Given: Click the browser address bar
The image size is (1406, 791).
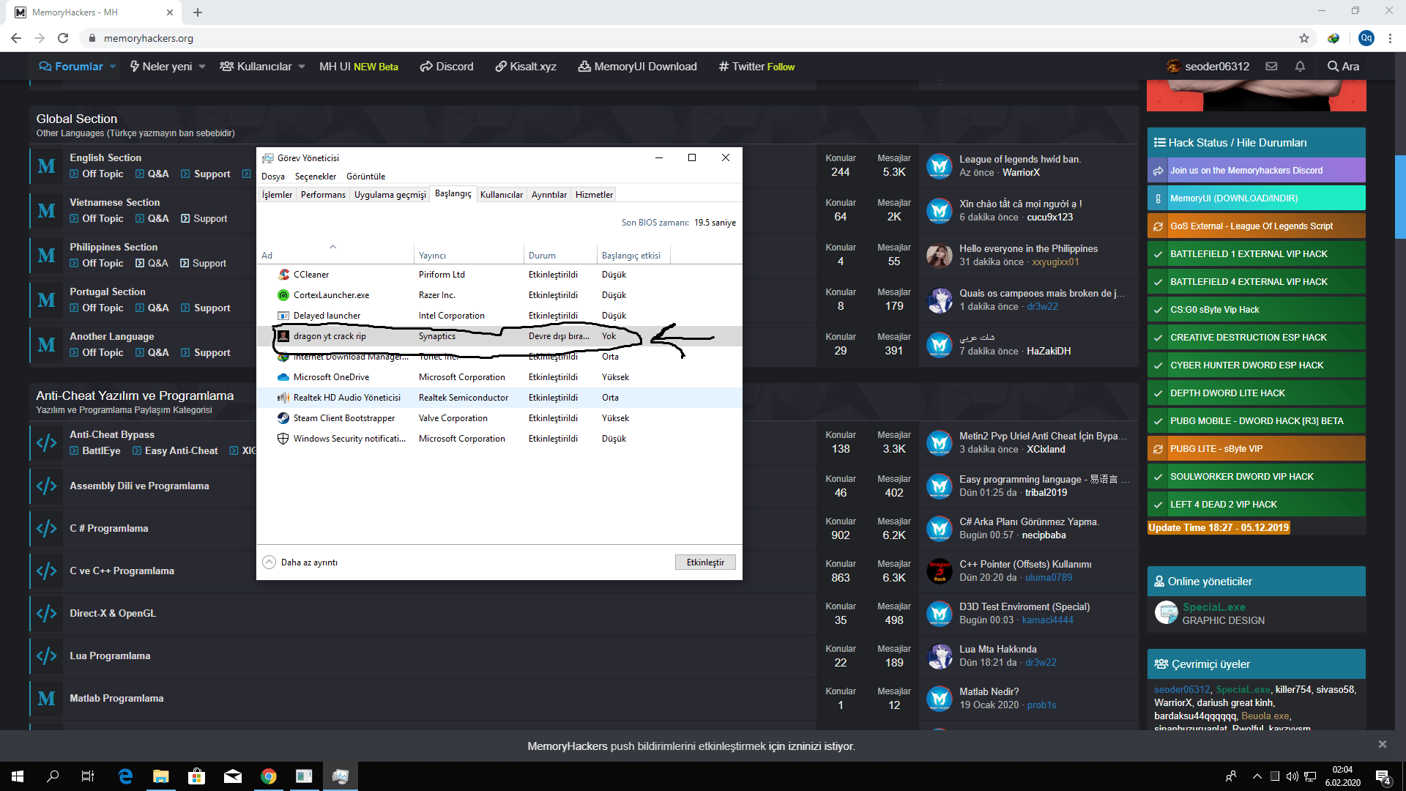Looking at the screenshot, I should [688, 38].
